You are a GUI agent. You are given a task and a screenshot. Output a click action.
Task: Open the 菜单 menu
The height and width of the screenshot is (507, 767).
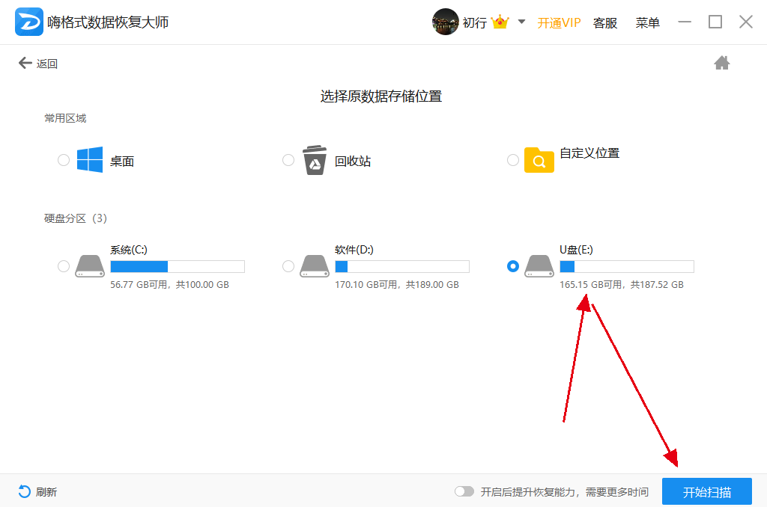[x=648, y=23]
